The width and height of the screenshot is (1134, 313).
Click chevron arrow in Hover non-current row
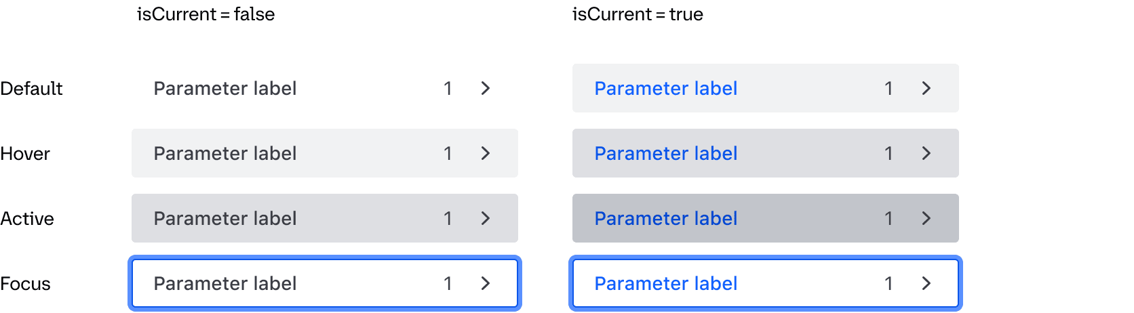(485, 153)
